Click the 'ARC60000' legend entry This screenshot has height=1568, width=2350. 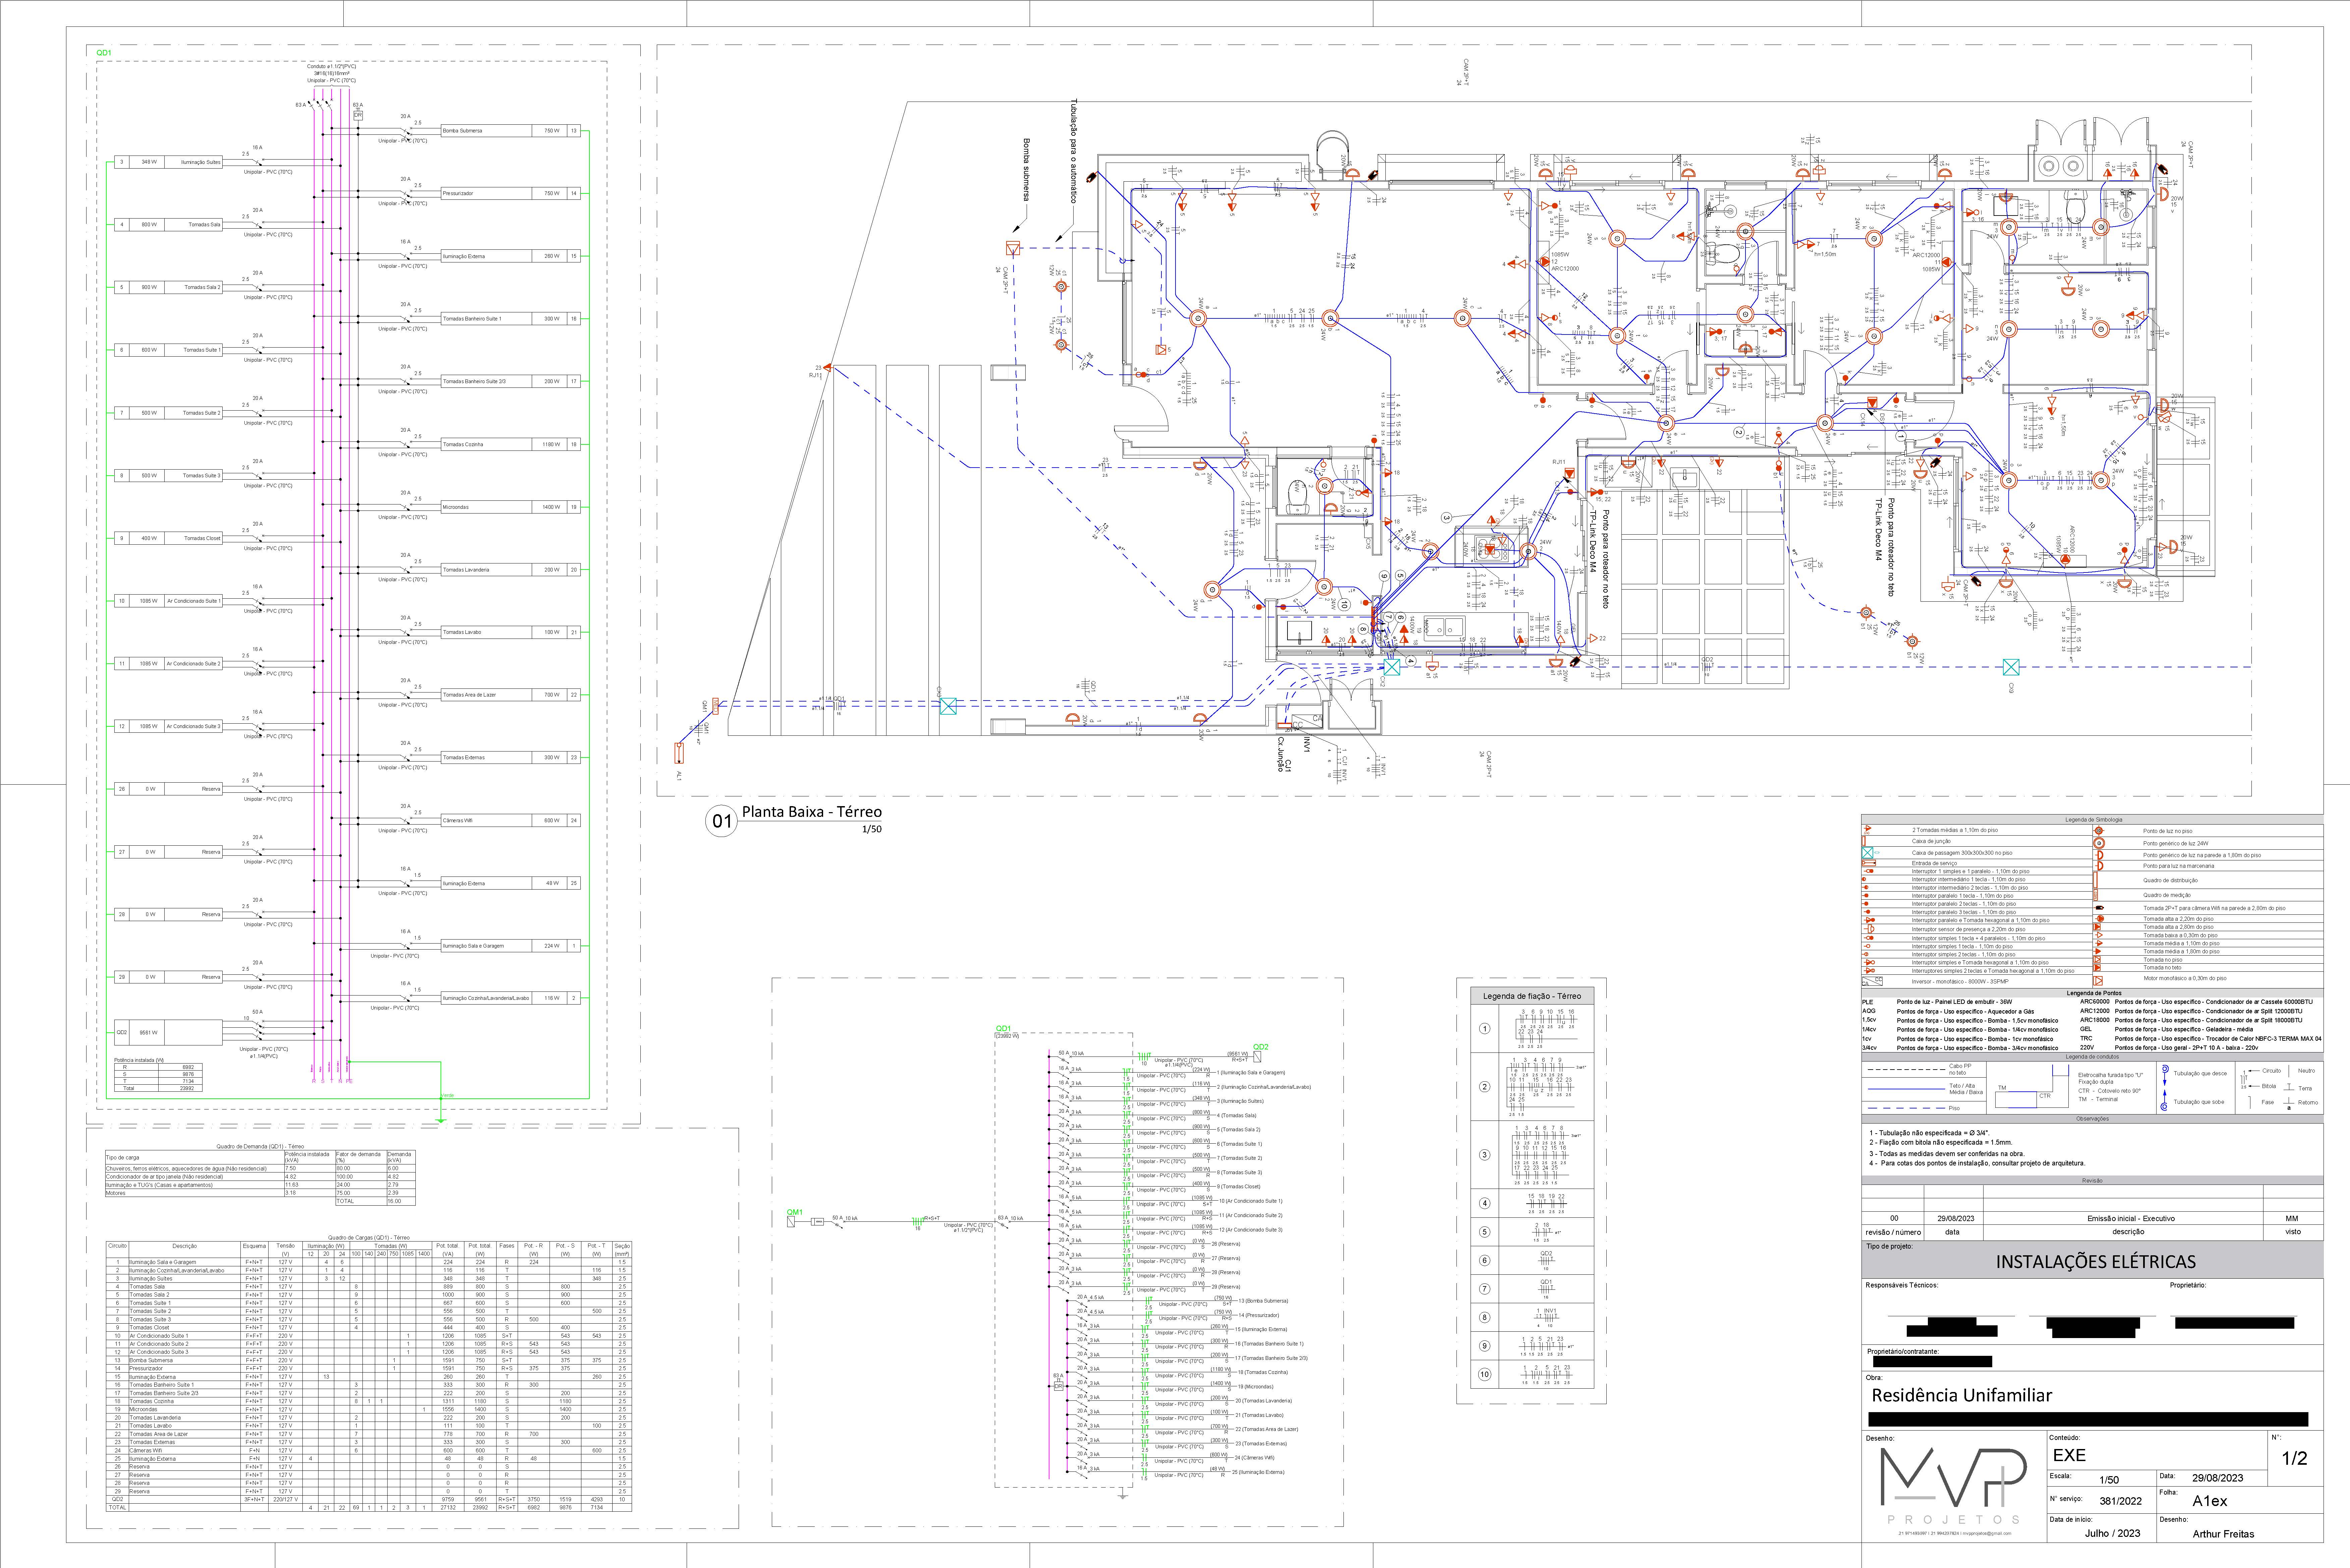[2095, 1002]
